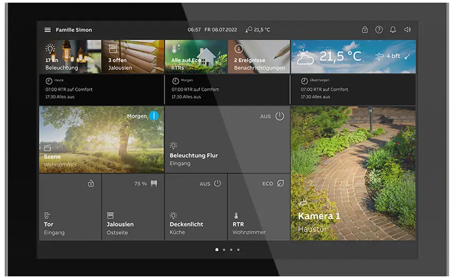
Task: Tap the padlock icon on the Tor tile
Action: 91,183
